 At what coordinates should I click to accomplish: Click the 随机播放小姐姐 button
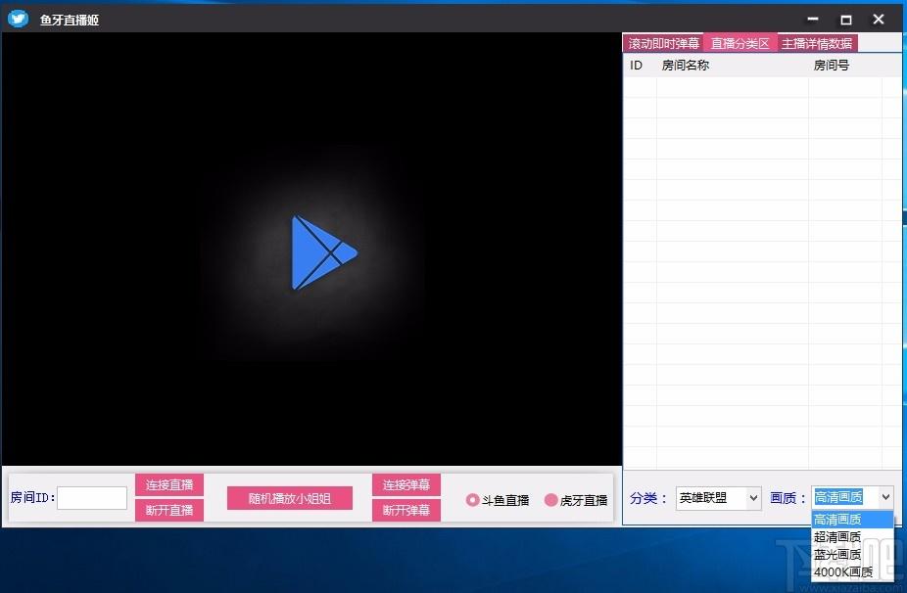coord(290,498)
